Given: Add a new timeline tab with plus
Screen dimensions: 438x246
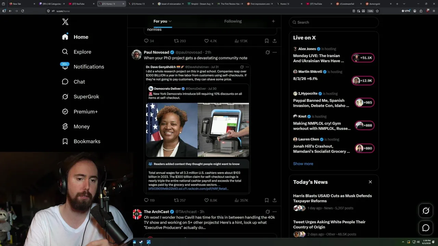Looking at the screenshot, I should coord(273,21).
